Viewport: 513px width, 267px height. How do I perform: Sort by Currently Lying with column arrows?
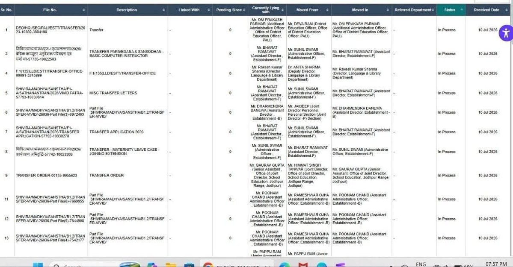(x=282, y=10)
